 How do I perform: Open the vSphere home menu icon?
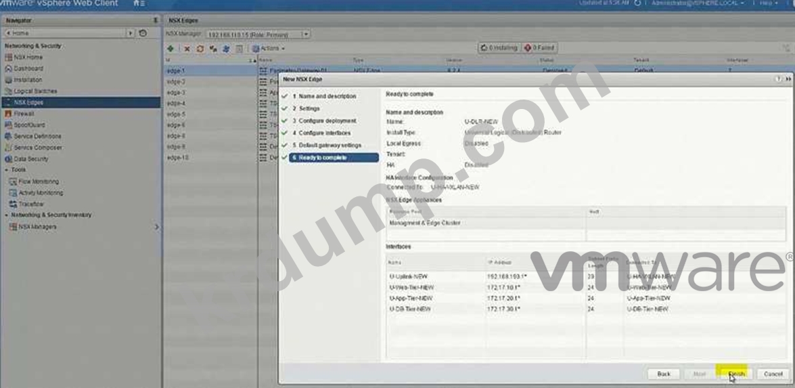(x=139, y=3)
